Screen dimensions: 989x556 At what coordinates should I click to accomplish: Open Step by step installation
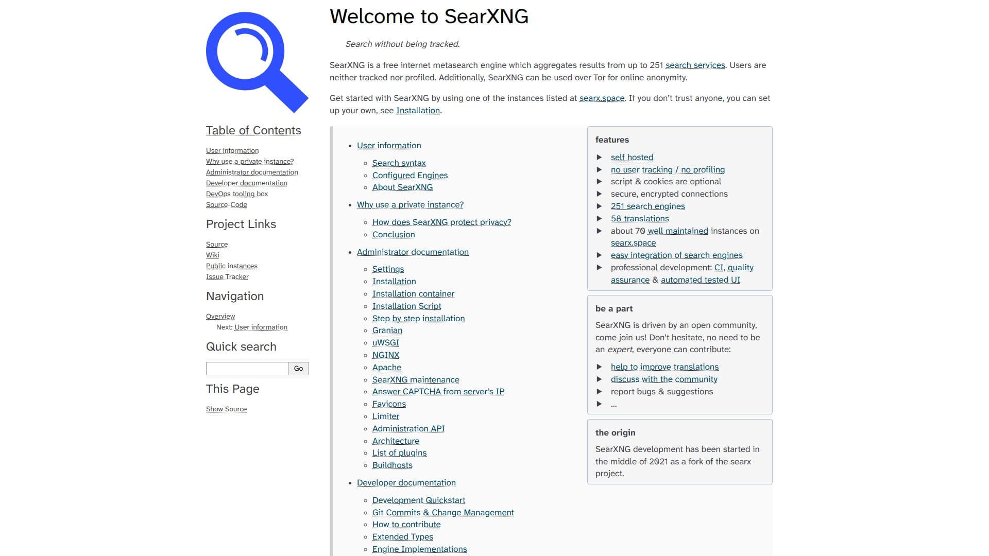pyautogui.click(x=418, y=319)
